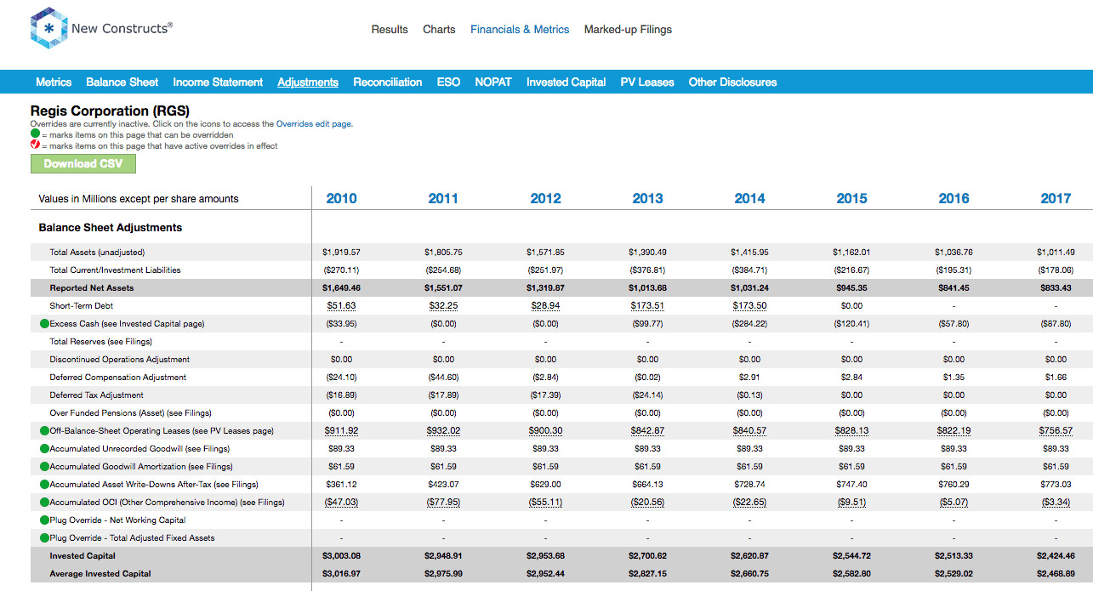Switch to the Metrics tab
This screenshot has height=591, width=1093.
point(54,82)
